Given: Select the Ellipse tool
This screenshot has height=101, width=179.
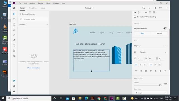Looking at the screenshot, I should [x=14, y=24].
